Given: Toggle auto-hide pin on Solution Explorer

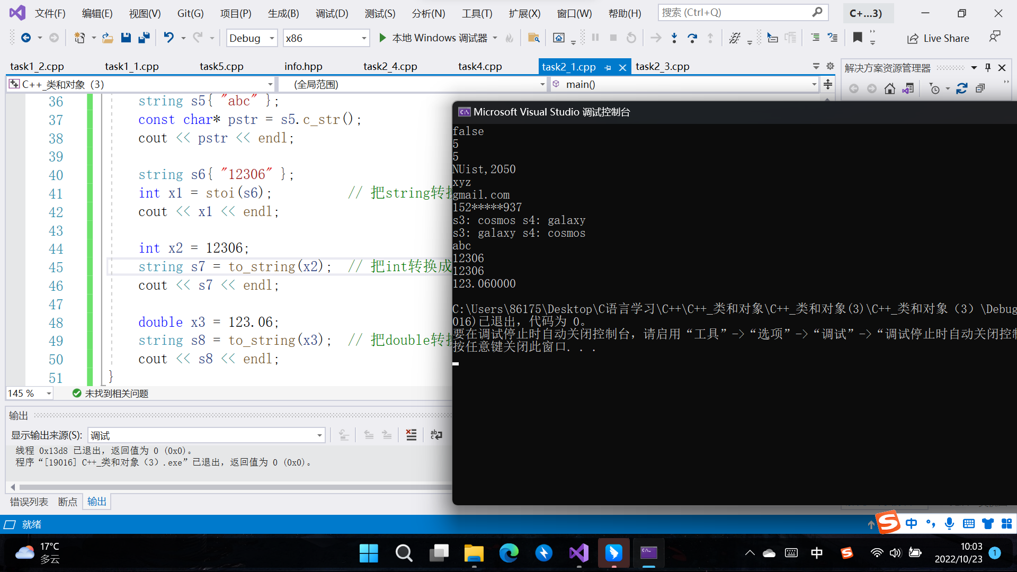Looking at the screenshot, I should (987, 67).
